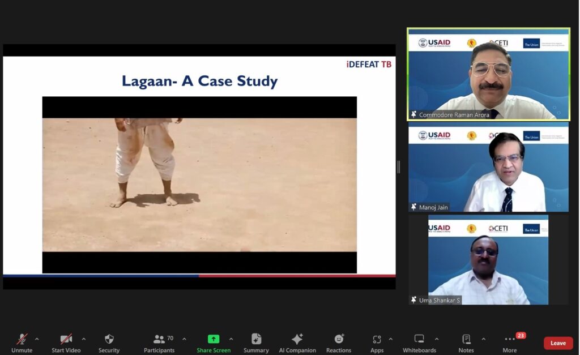Viewport: 580px width, 355px height.
Task: Open Whiteboards
Action: (419, 342)
